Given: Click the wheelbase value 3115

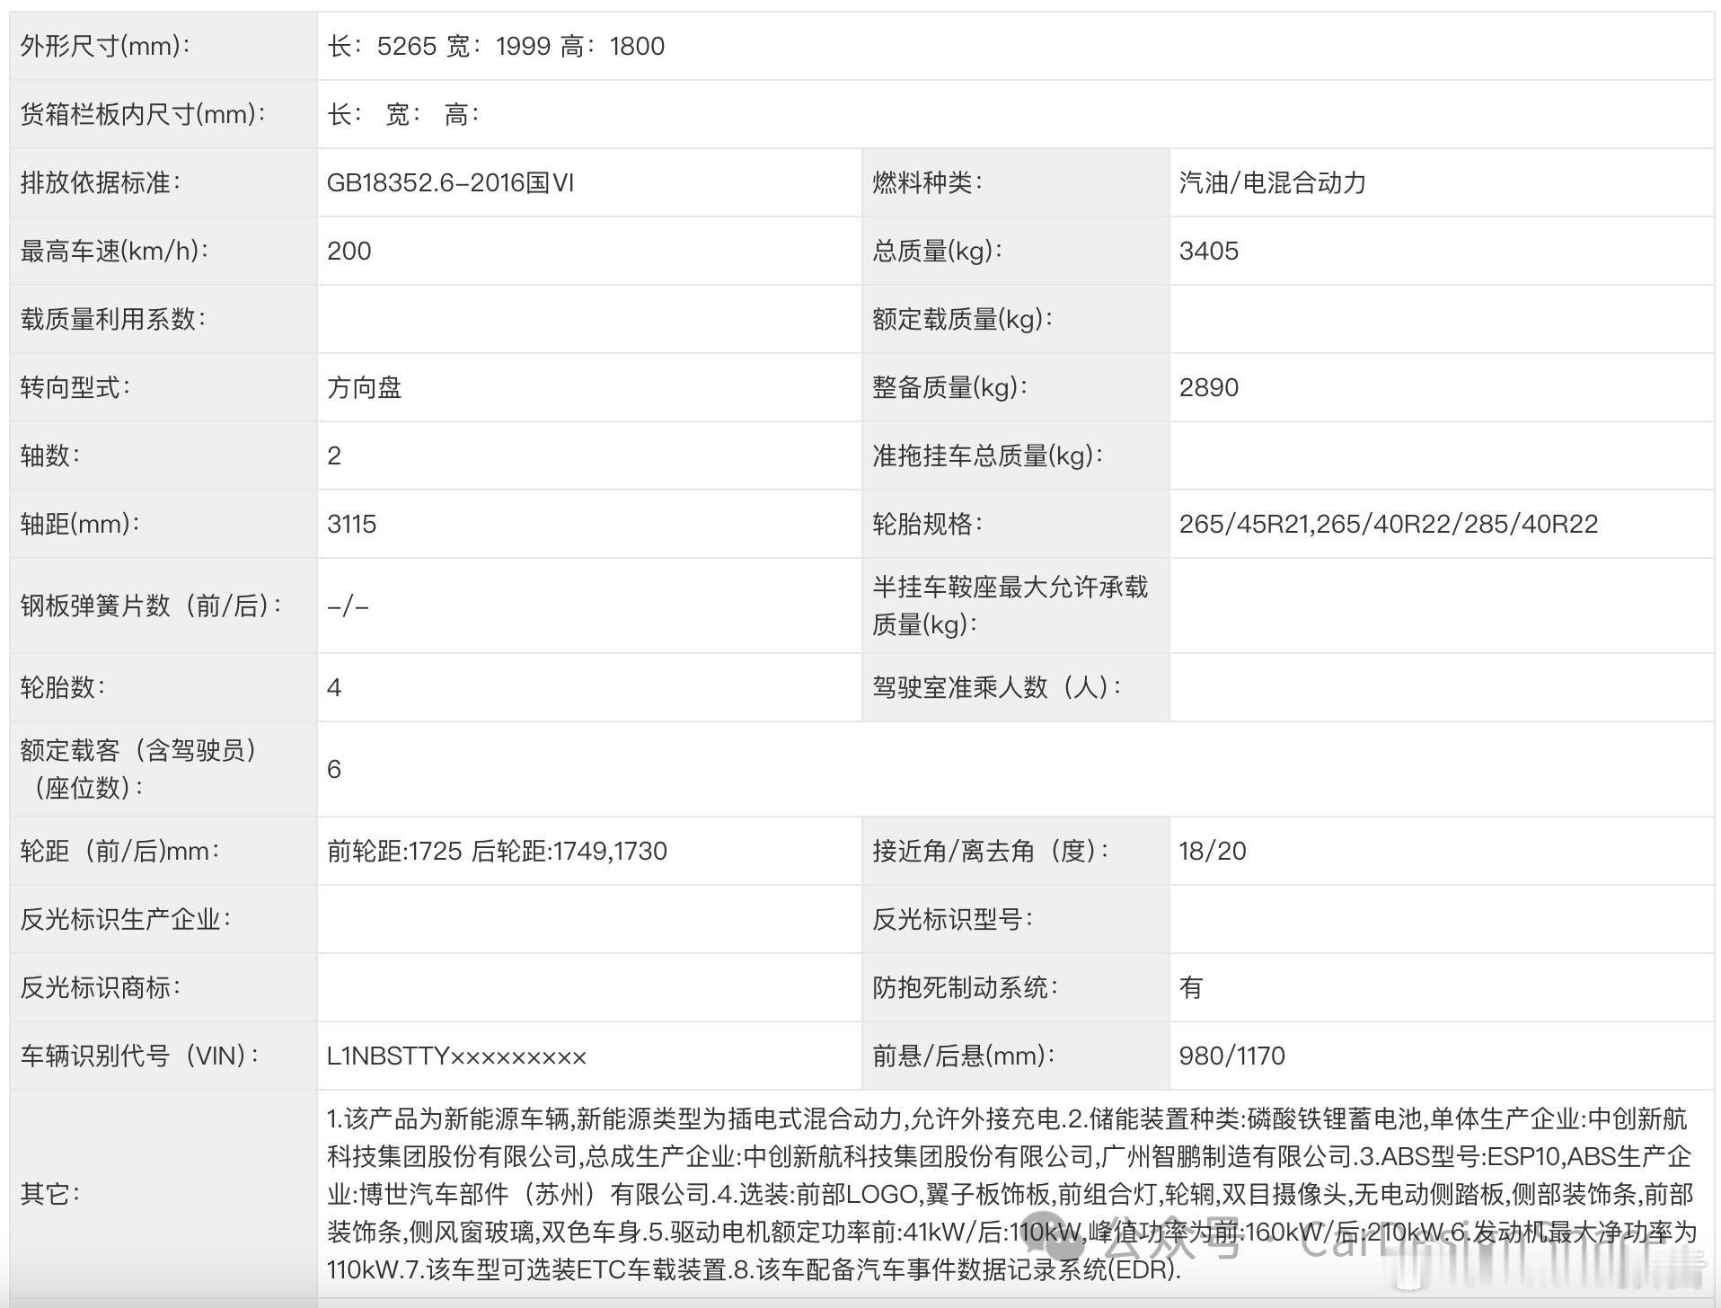Looking at the screenshot, I should pos(350,524).
